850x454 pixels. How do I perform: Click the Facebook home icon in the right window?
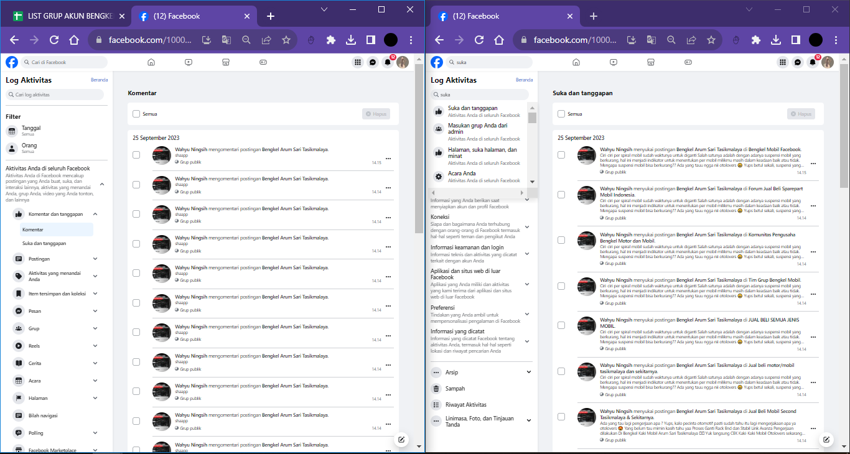click(x=576, y=62)
